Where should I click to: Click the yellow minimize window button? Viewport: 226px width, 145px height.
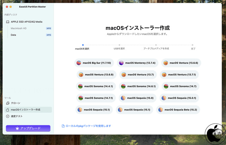(x=11, y=7)
